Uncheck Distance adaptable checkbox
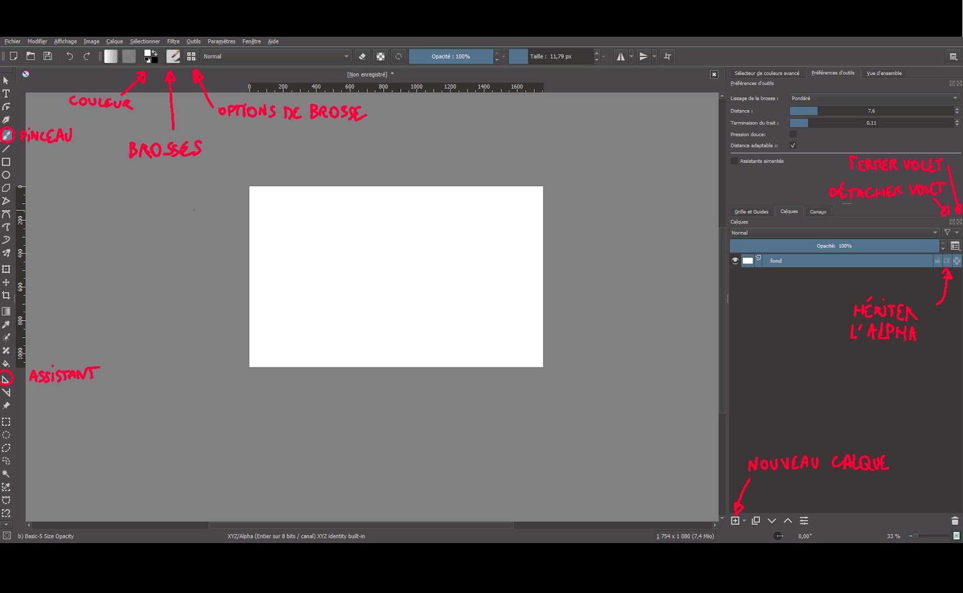 [x=793, y=146]
